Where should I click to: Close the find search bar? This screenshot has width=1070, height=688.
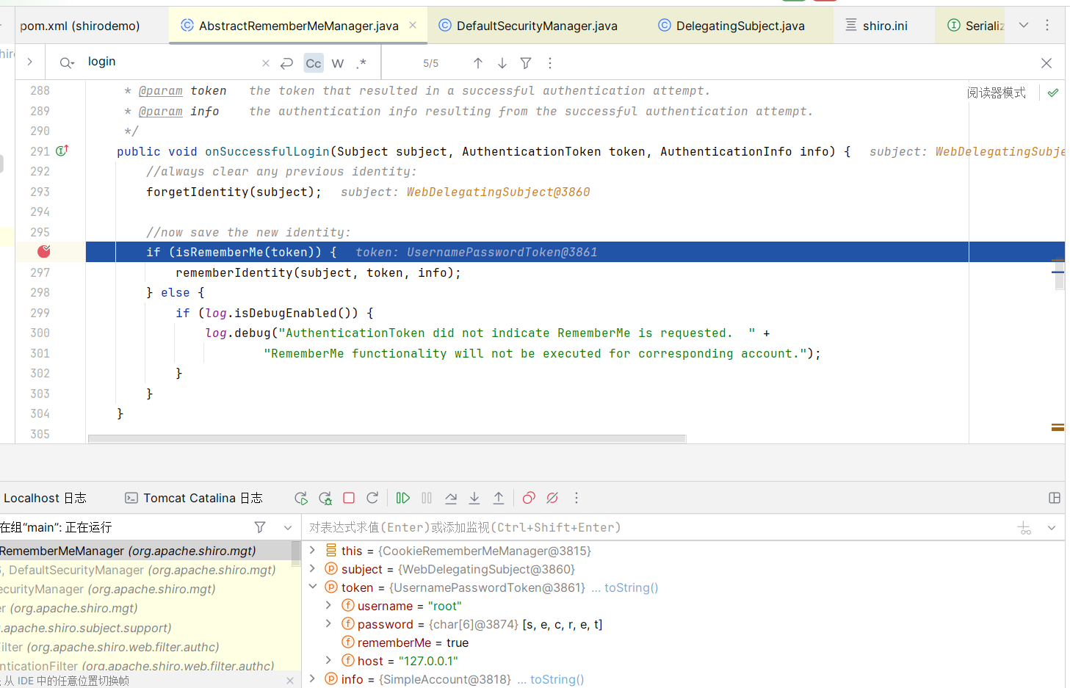pos(1046,63)
